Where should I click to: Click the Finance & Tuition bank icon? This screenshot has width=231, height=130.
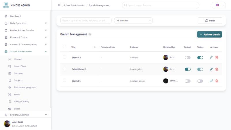[x=6, y=37]
